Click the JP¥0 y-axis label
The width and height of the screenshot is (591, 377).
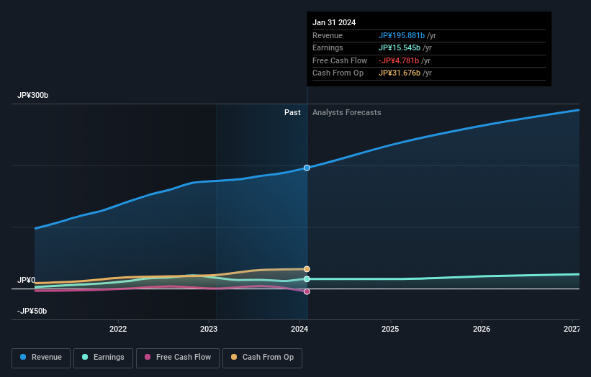click(27, 280)
